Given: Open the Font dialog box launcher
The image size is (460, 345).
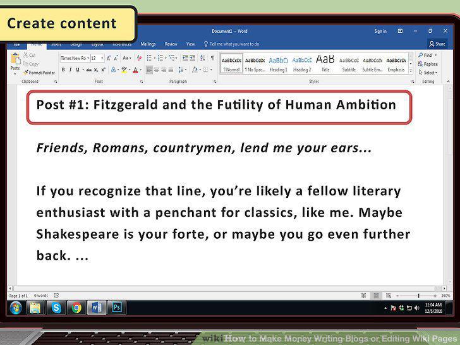Looking at the screenshot, I should (x=142, y=82).
